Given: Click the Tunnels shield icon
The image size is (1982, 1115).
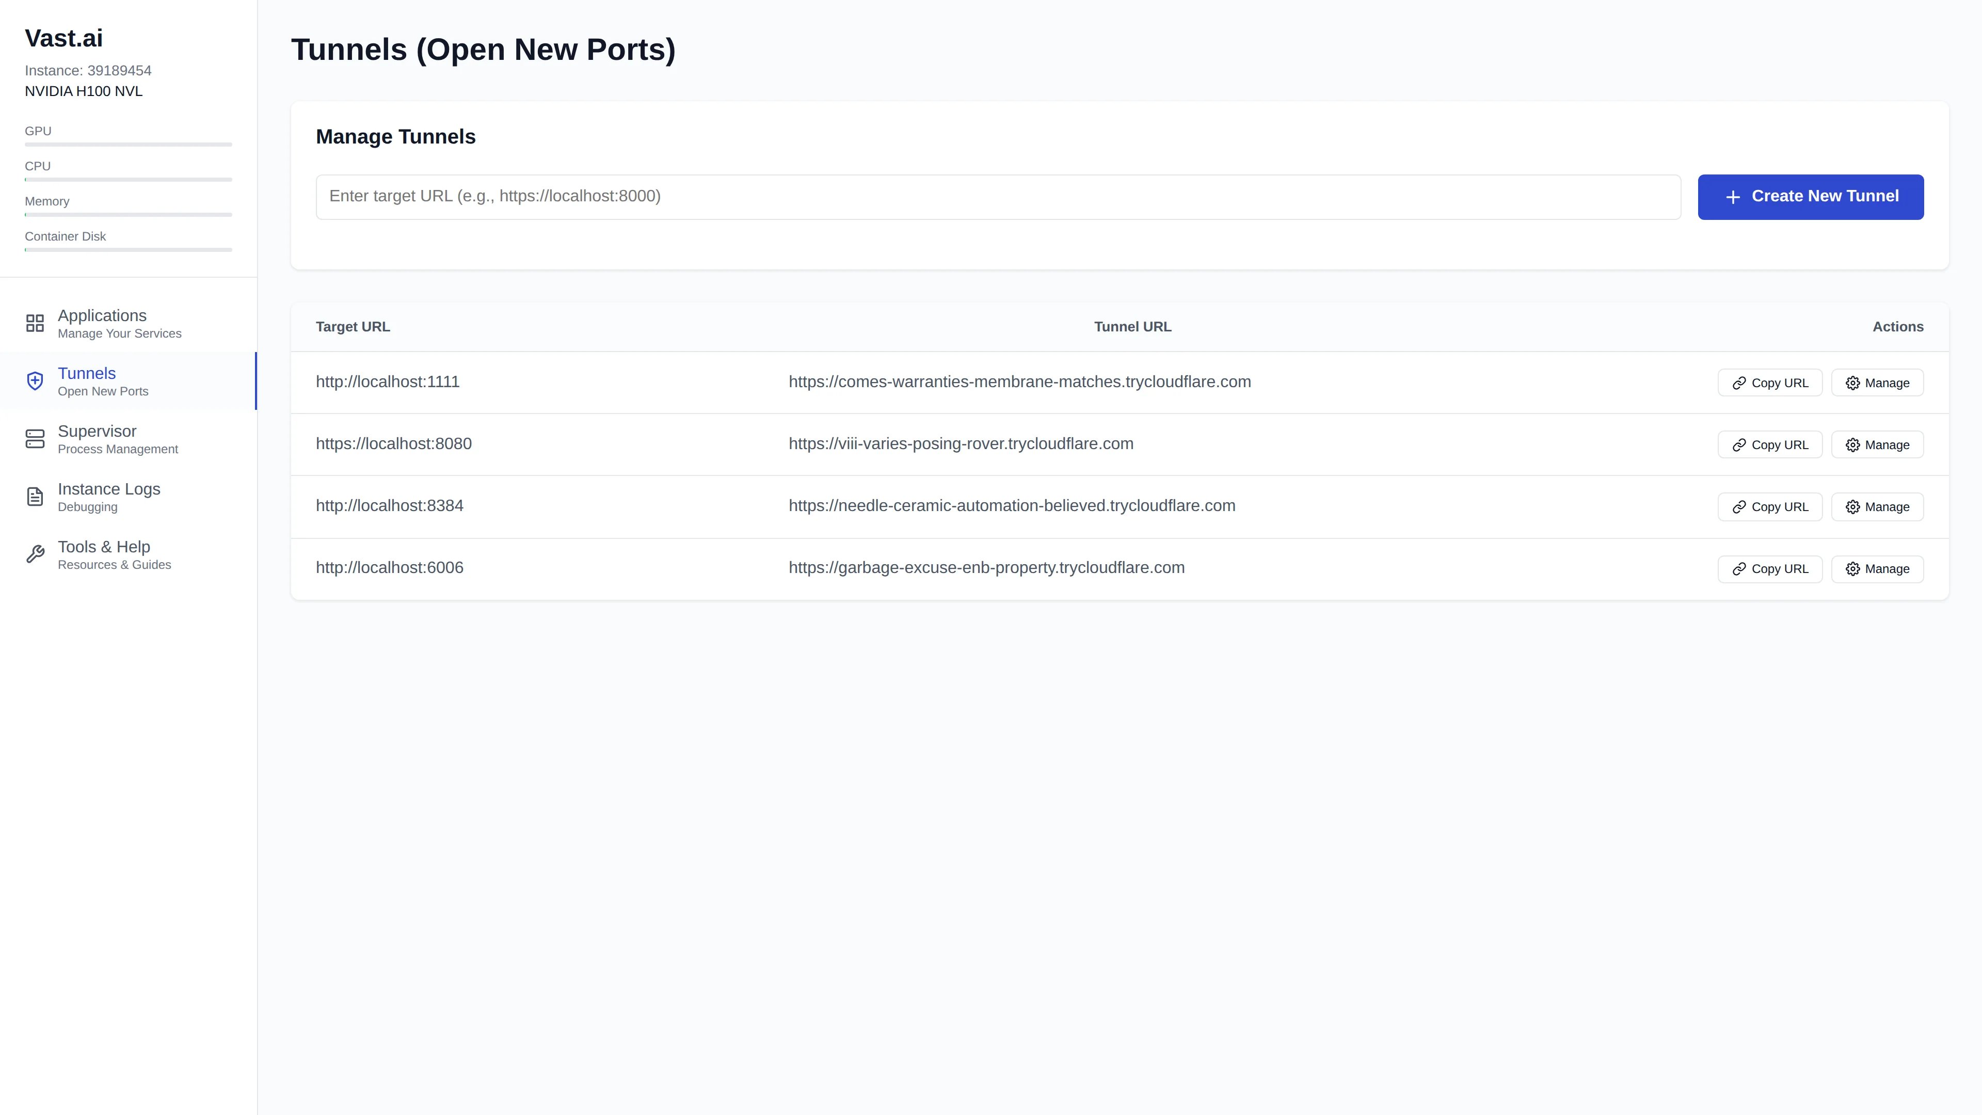Looking at the screenshot, I should 35,381.
